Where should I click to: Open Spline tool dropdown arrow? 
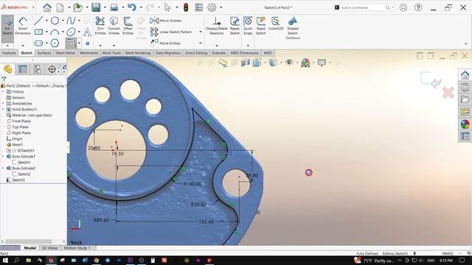pyautogui.click(x=79, y=21)
